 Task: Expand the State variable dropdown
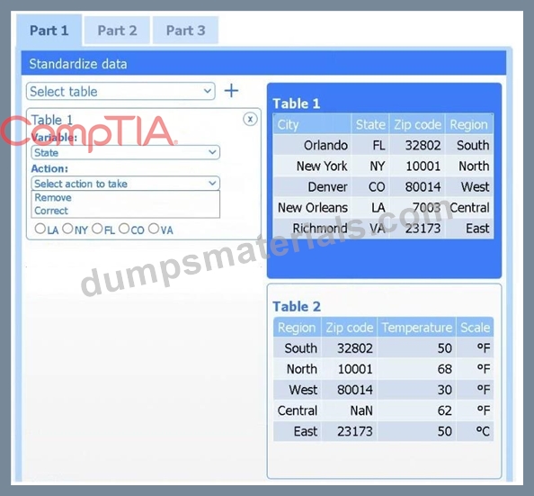pyautogui.click(x=125, y=152)
